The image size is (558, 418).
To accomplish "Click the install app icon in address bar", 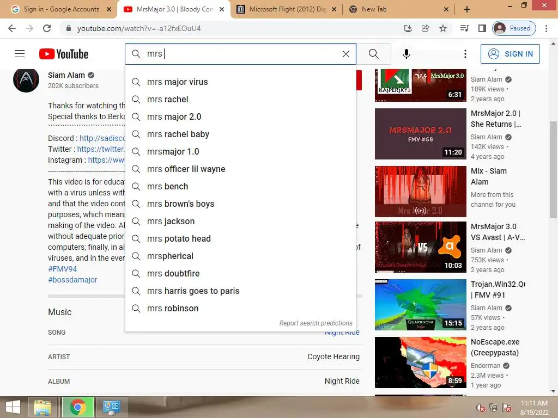I will coord(408,28).
